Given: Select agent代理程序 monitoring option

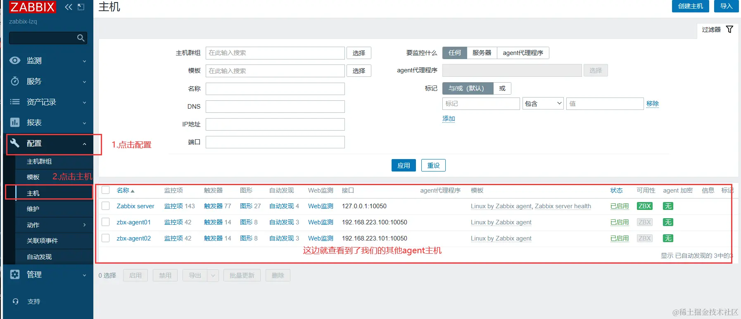Looking at the screenshot, I should [523, 53].
